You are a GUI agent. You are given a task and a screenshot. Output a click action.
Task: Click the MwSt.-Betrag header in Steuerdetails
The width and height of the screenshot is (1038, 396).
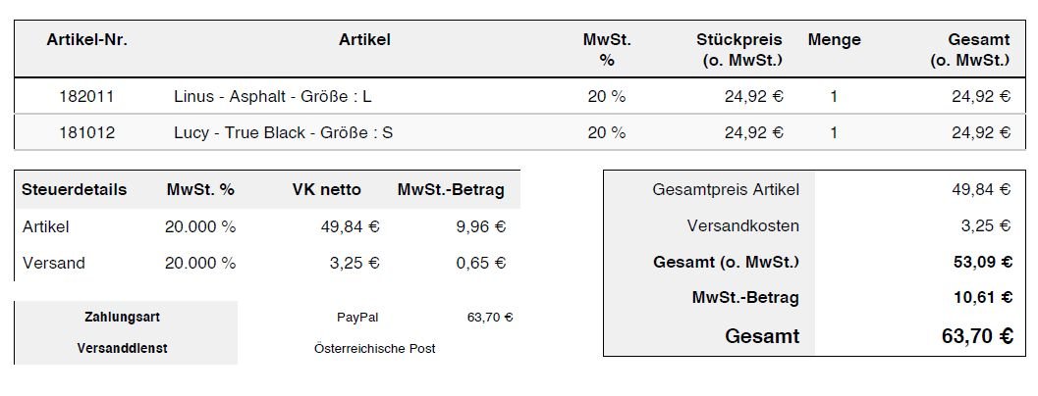point(451,190)
